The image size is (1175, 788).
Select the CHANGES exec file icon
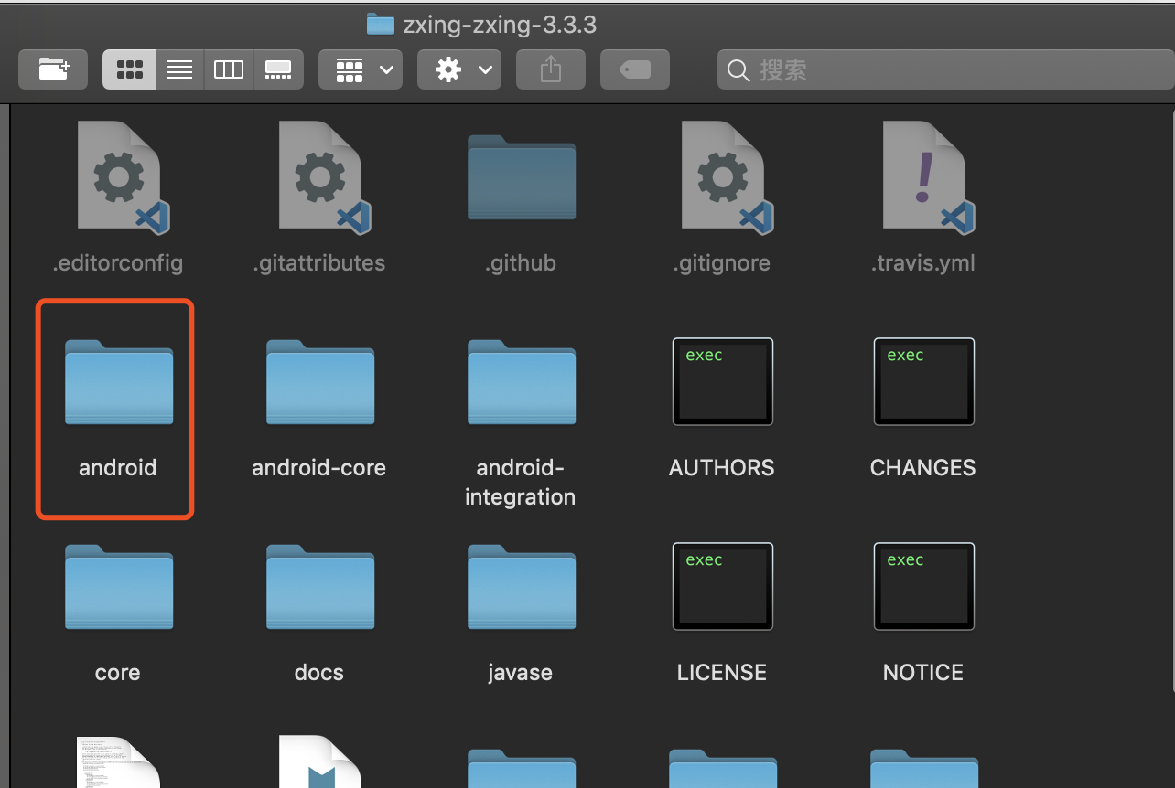click(x=924, y=382)
